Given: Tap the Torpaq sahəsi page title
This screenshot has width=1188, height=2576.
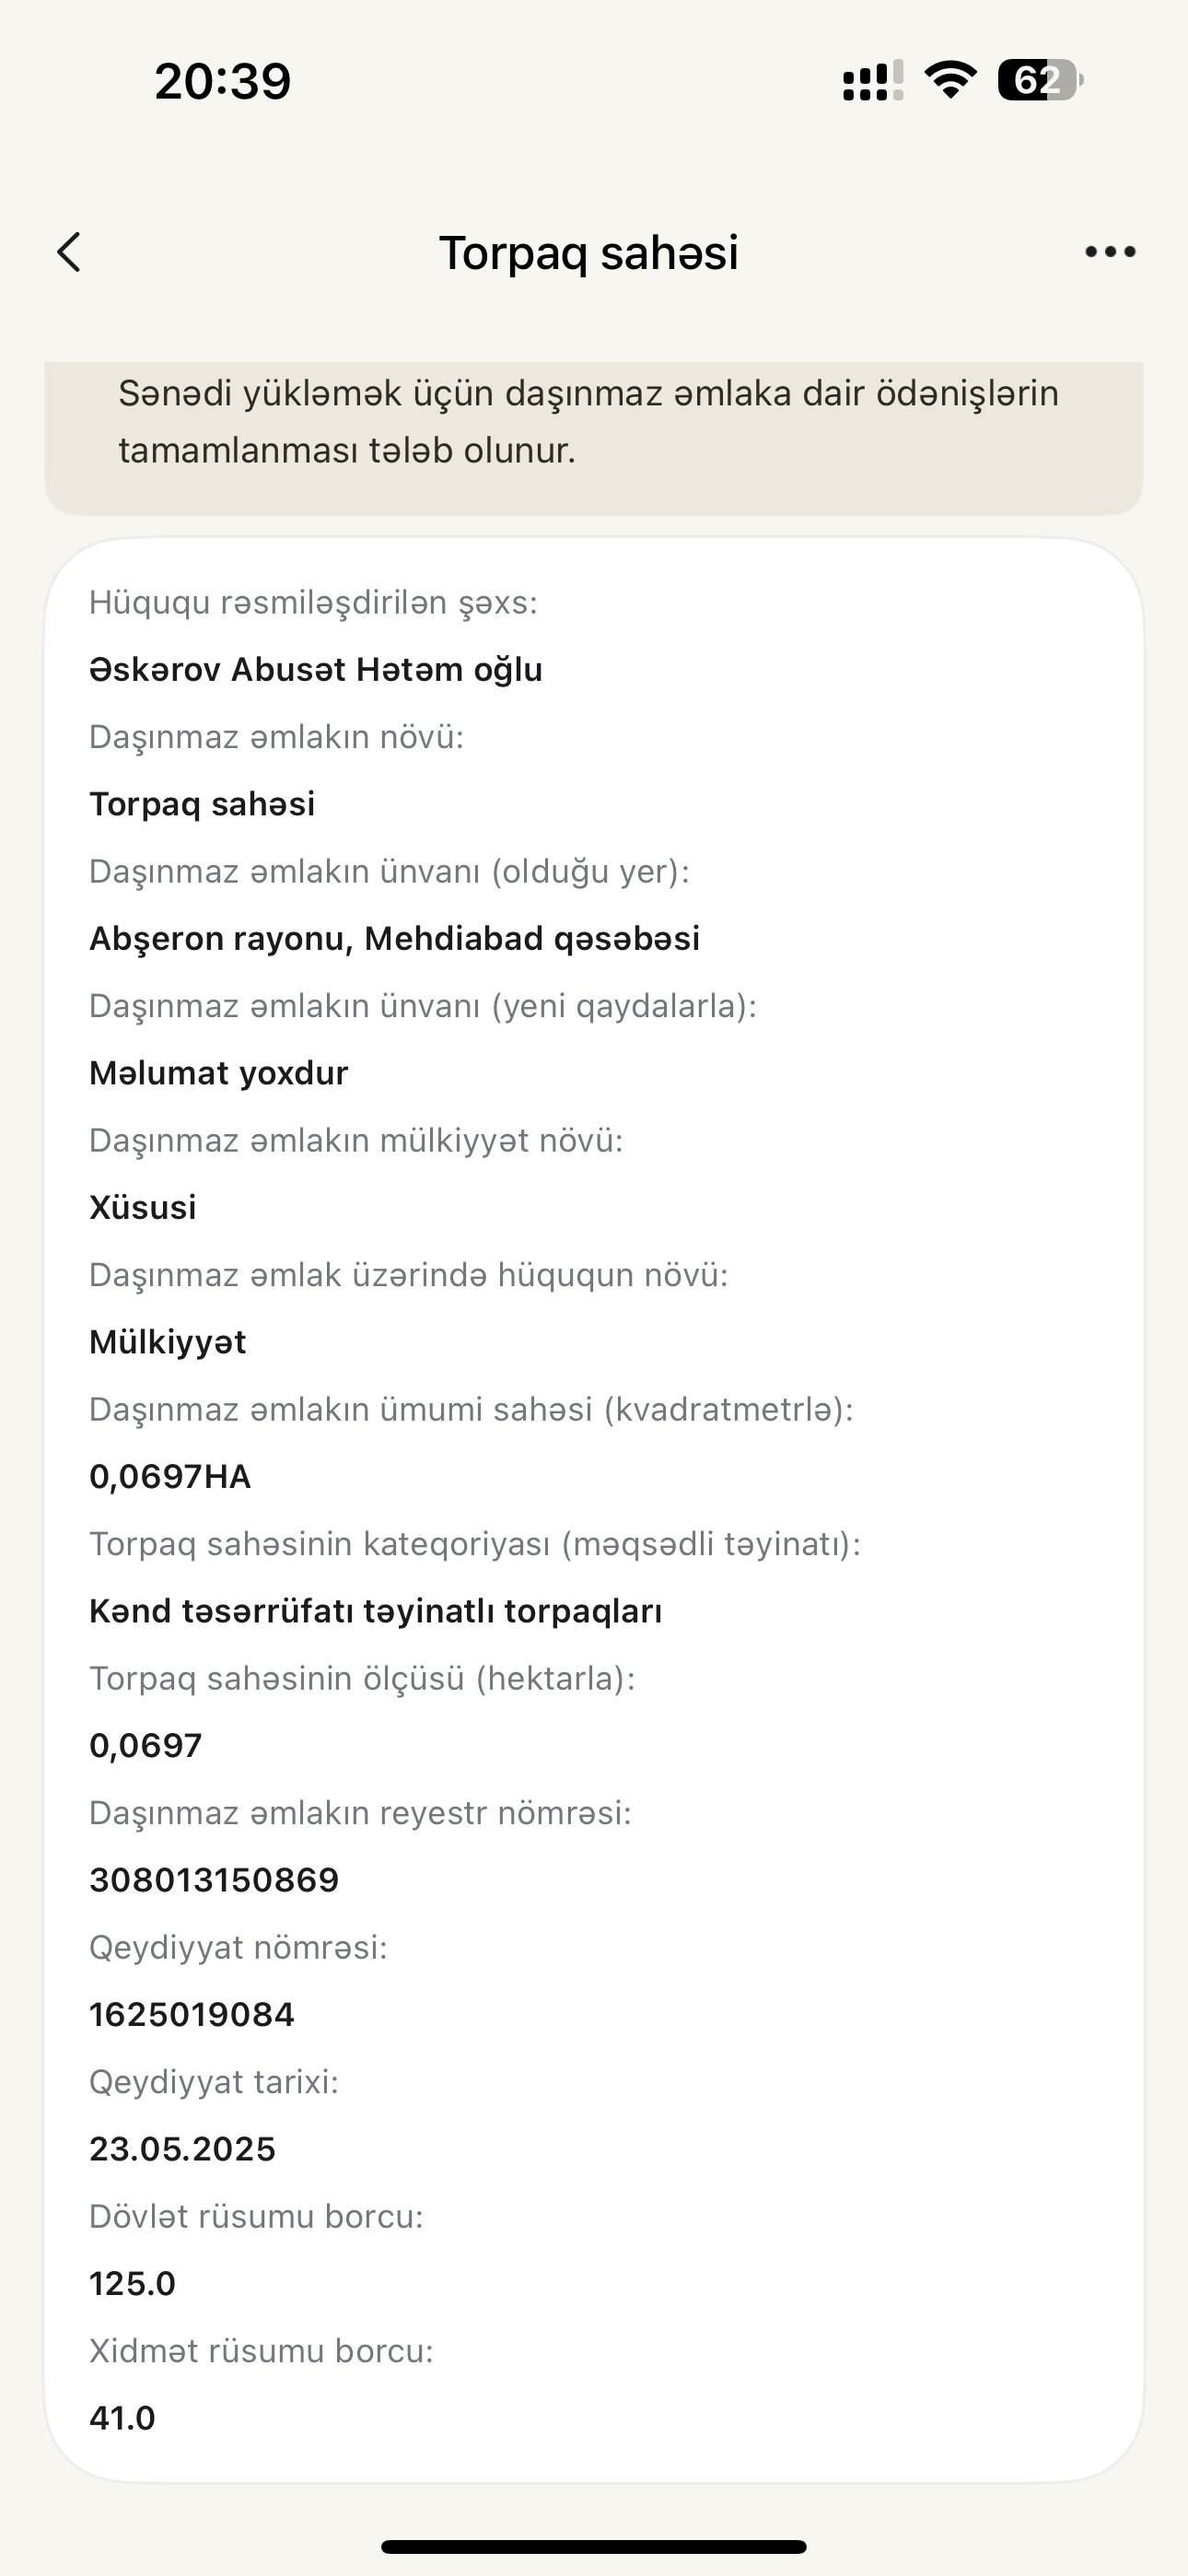Looking at the screenshot, I should pyautogui.click(x=589, y=252).
